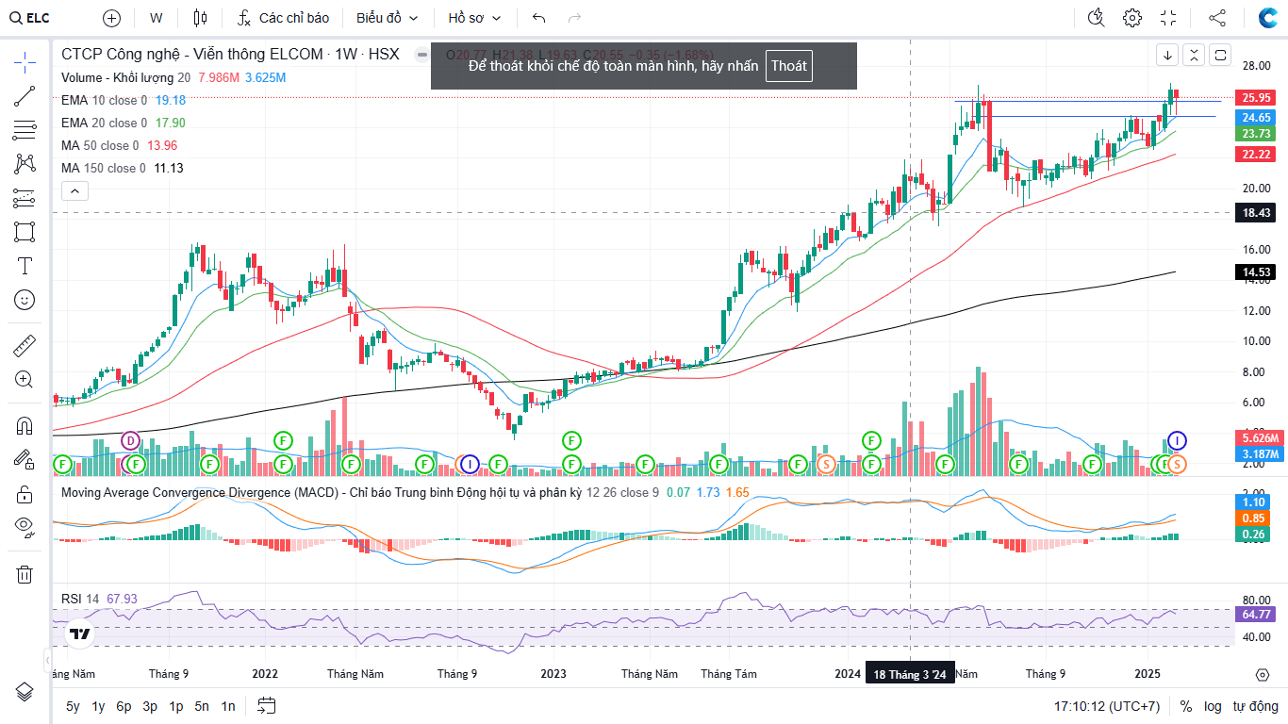Expand the Hồ sơ dropdown menu
The image size is (1288, 724).
pyautogui.click(x=474, y=18)
